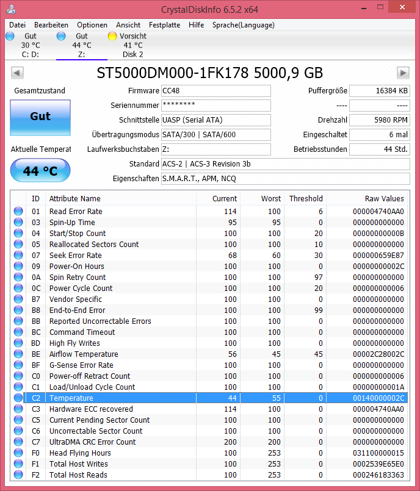The height and width of the screenshot is (491, 420).
Task: Click the Übertragungsmodus field SATA/300 | SATA/600
Action: pos(216,135)
